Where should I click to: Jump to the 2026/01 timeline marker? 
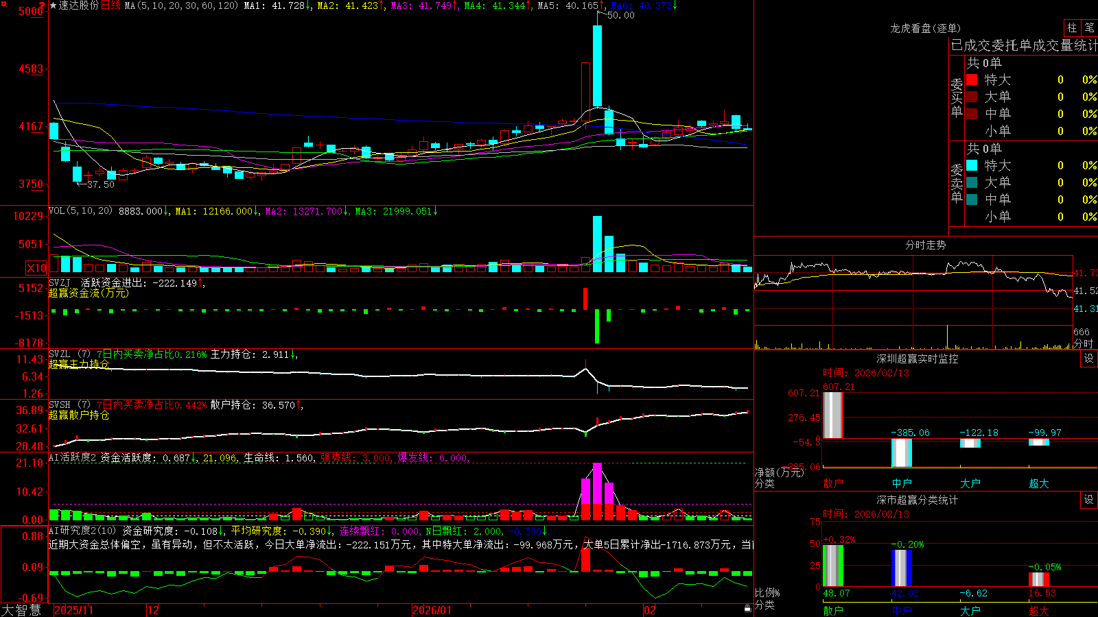click(x=432, y=610)
